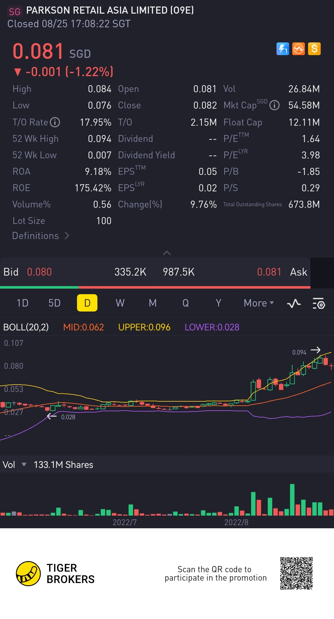The height and width of the screenshot is (619, 334).
Task: Tap the T/O Rate value 17.95%
Action: pyautogui.click(x=96, y=122)
